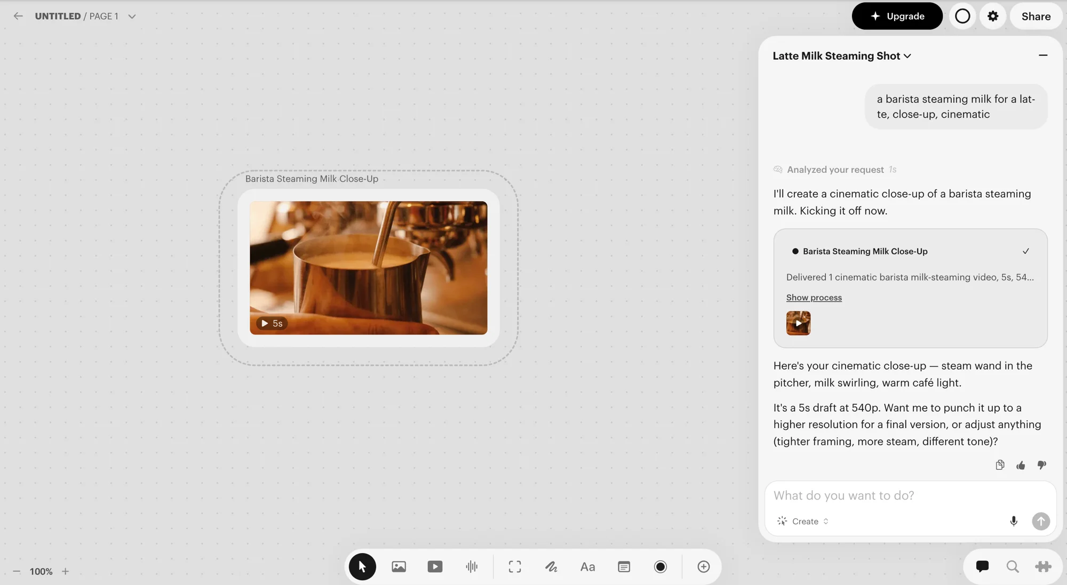Open video thumbnail in the chat card
The image size is (1067, 585).
click(798, 323)
